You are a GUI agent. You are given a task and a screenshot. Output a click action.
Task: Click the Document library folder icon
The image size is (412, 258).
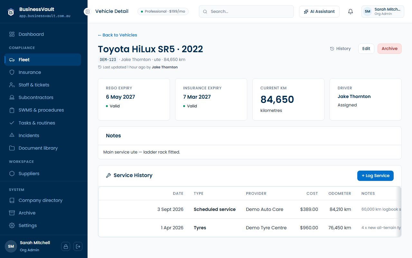pyautogui.click(x=12, y=148)
